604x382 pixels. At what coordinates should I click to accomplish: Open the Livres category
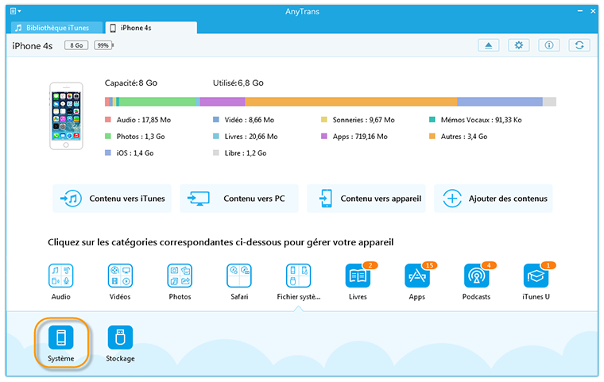pos(358,281)
